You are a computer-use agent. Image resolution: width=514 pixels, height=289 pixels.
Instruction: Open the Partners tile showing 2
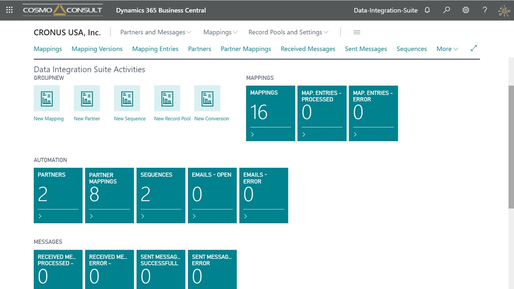pos(58,195)
